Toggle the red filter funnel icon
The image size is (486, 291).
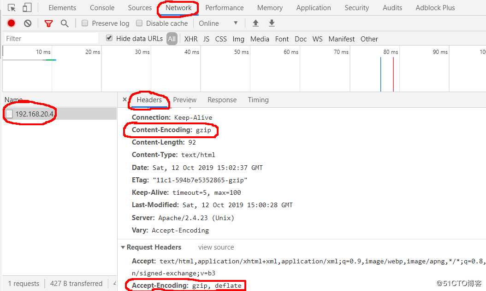[48, 23]
